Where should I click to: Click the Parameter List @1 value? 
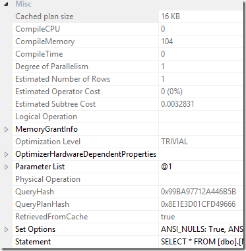point(166,167)
